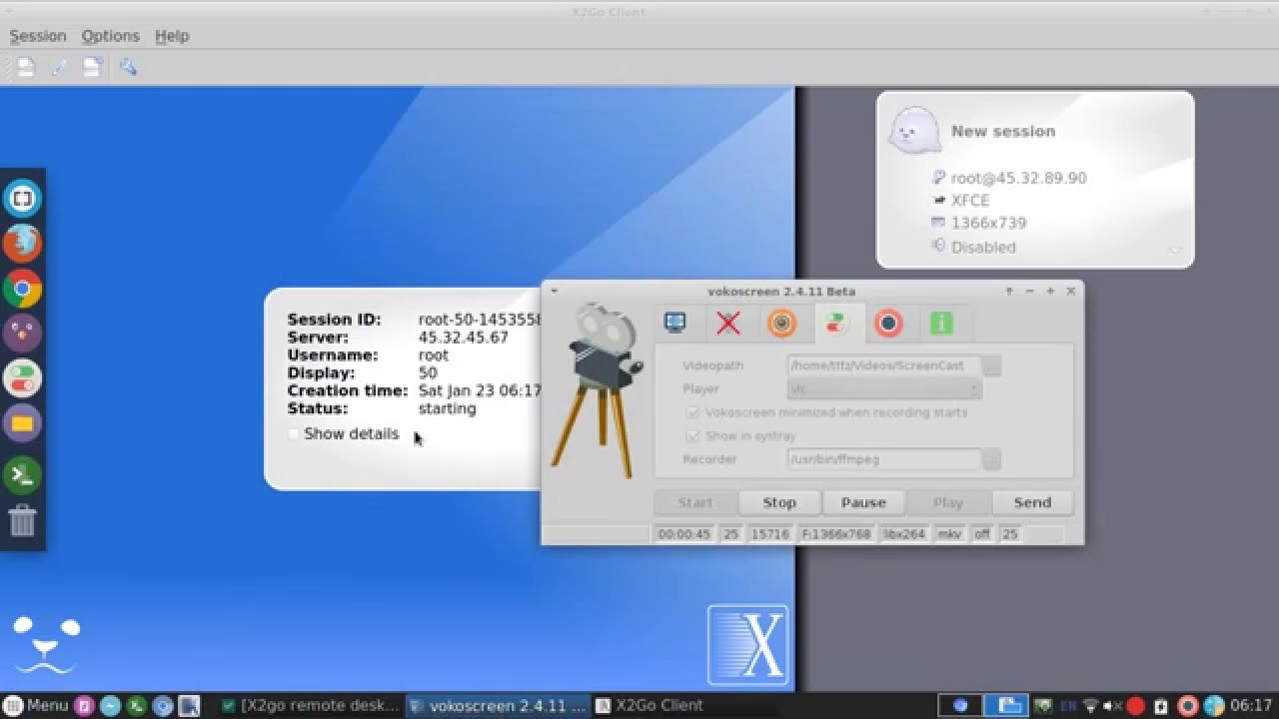Click the 1366x739 resolution in session card

(988, 224)
